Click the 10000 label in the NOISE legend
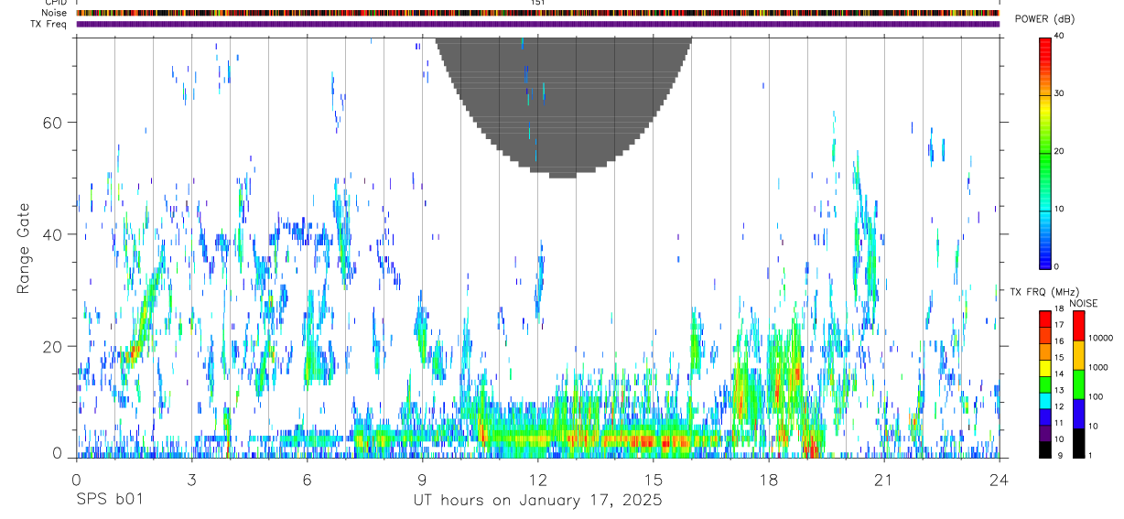The width and height of the screenshot is (1124, 519). click(x=1100, y=338)
